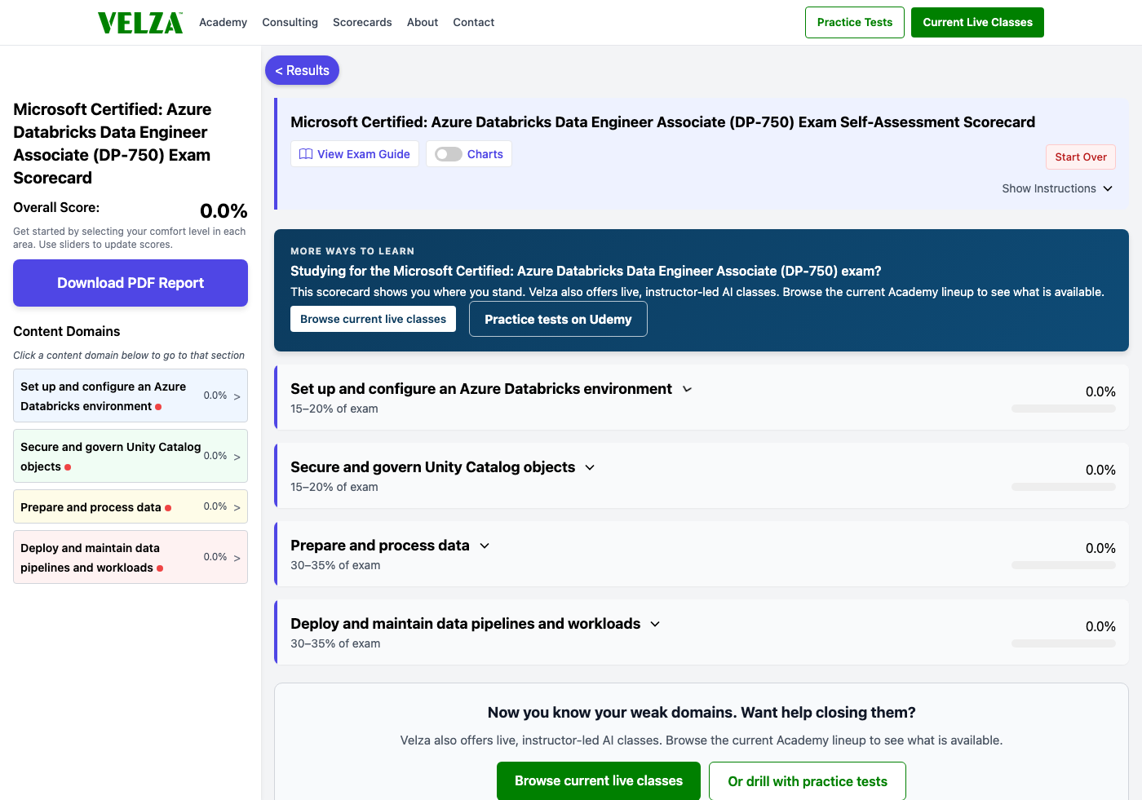1142x800 pixels.
Task: Go back using the Results button
Action: [x=302, y=70]
